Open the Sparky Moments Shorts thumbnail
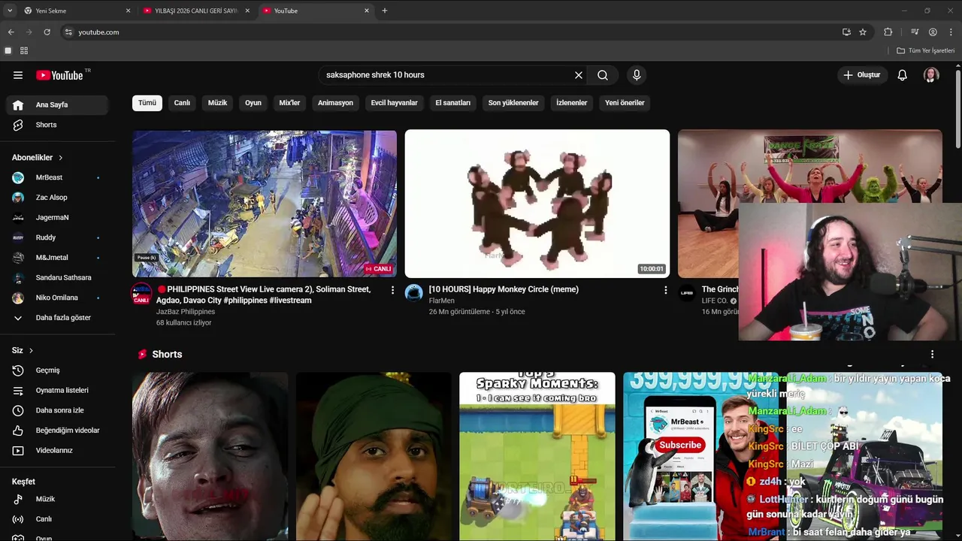Screen dimensions: 962x541 [537, 456]
